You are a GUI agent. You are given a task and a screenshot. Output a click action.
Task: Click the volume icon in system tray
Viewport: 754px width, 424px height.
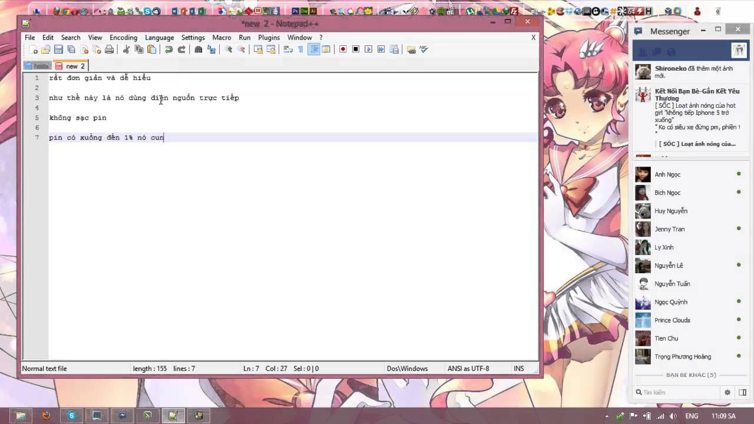pyautogui.click(x=673, y=416)
